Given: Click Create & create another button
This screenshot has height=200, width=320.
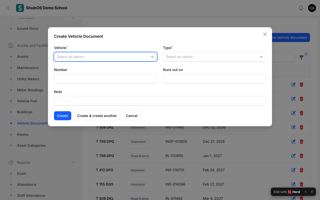Looking at the screenshot, I should coord(97,116).
